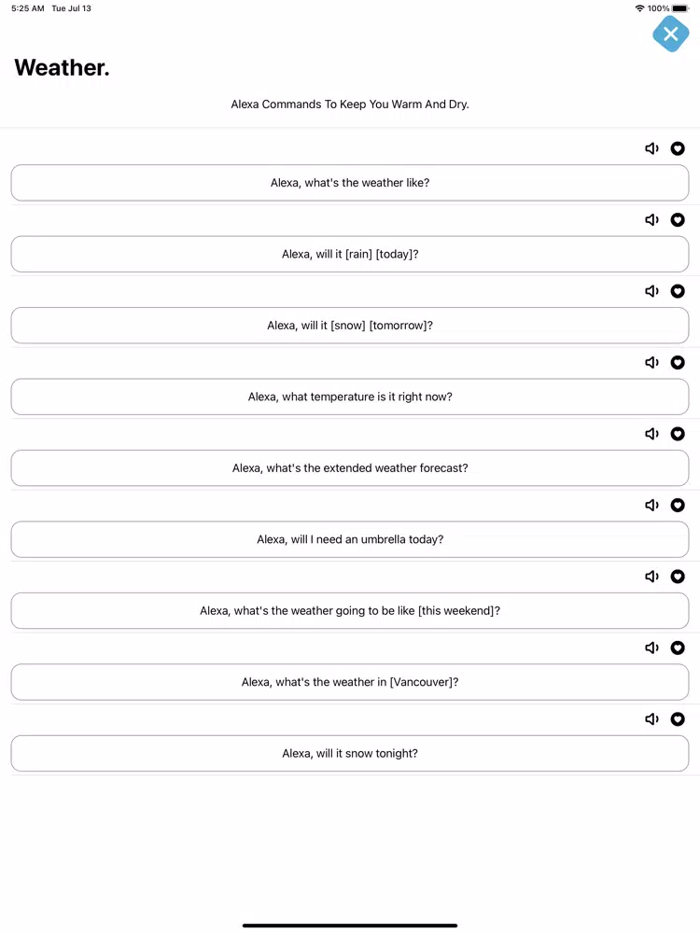
Task: Tap "Alexa, what temperature is it right now?"
Action: (x=350, y=397)
